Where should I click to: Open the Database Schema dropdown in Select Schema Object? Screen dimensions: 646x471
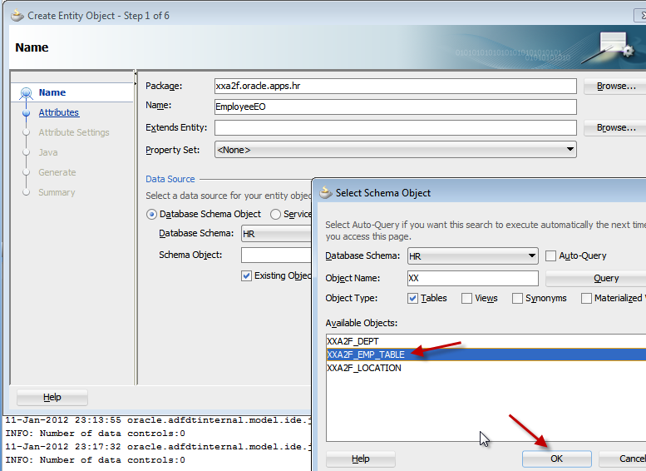(472, 256)
